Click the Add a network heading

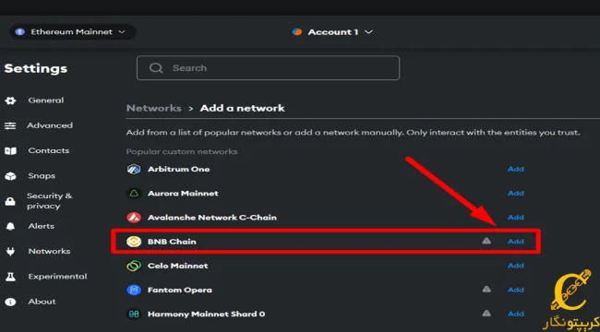point(242,108)
